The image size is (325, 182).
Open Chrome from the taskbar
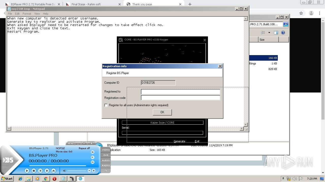pyautogui.click(x=46, y=178)
